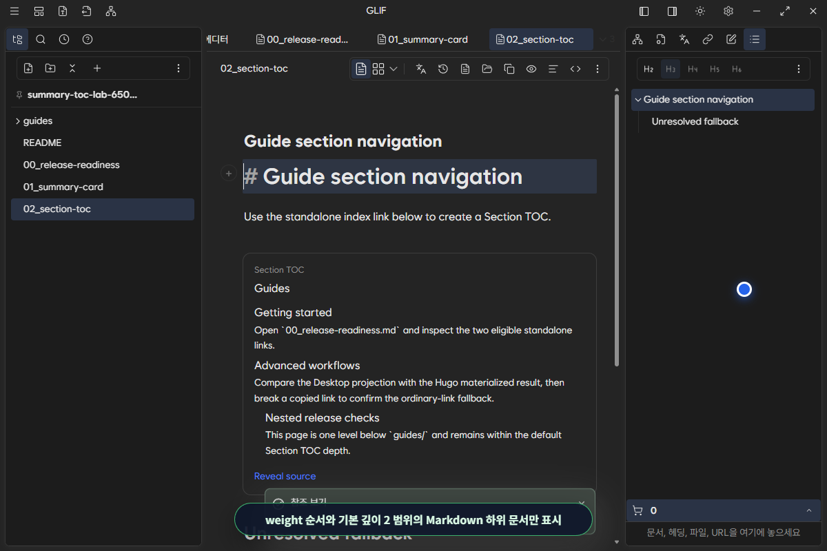Expand the cart panel chevron
This screenshot has width=827, height=551.
[808, 510]
